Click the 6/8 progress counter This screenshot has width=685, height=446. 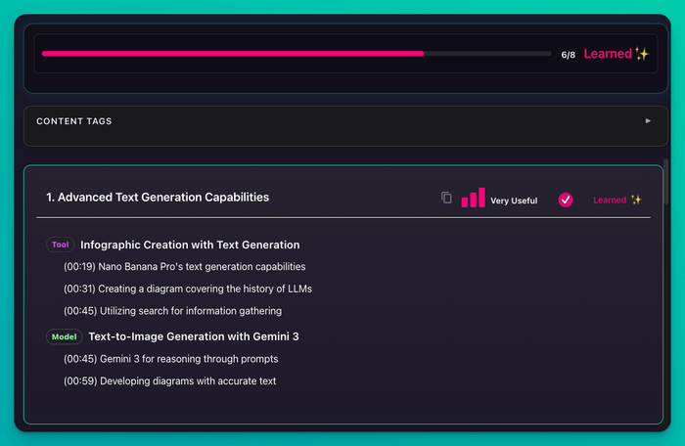(x=568, y=55)
